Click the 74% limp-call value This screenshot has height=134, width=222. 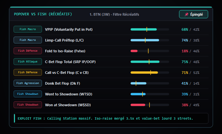point(185,40)
